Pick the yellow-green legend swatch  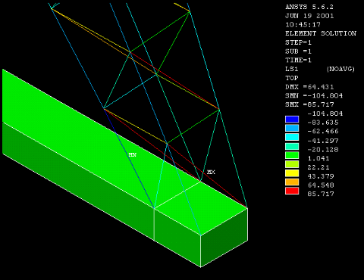point(292,164)
